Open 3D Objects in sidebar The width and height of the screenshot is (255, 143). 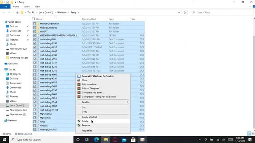(15, 74)
